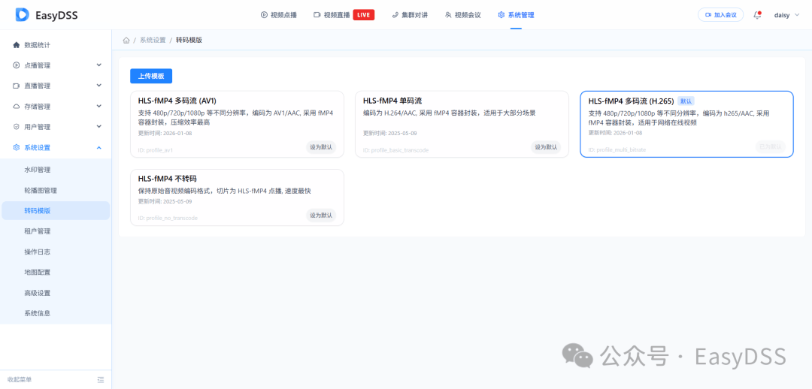Click the 系统设置 gear icon in sidebar
Image resolution: width=812 pixels, height=389 pixels.
tap(16, 147)
